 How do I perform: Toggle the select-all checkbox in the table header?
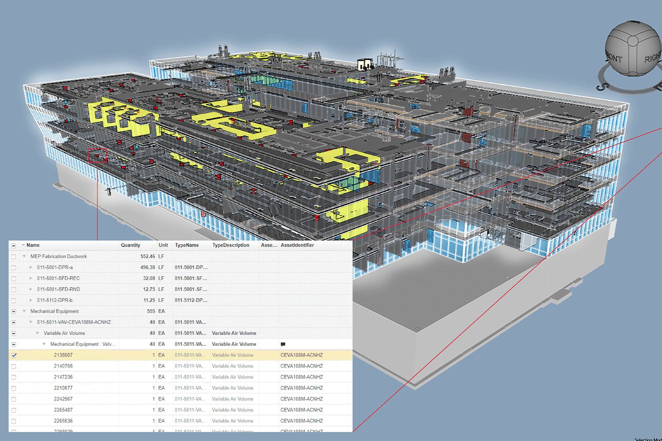click(x=14, y=246)
